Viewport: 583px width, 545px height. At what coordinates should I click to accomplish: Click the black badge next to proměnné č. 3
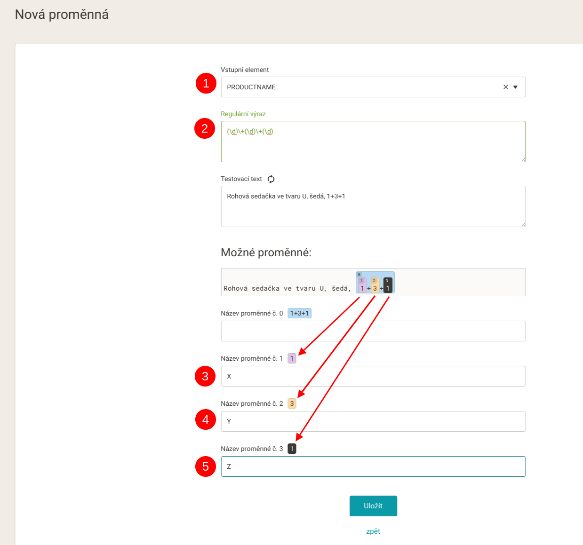point(292,449)
